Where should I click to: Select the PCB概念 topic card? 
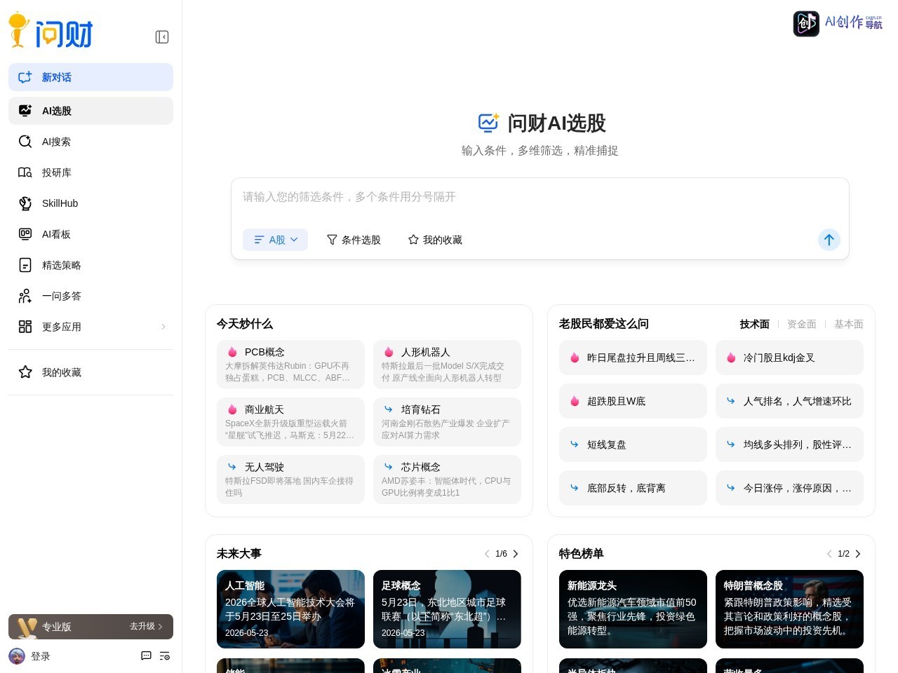tap(290, 365)
